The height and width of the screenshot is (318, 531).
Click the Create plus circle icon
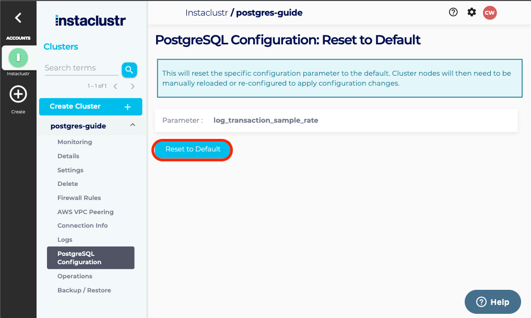[18, 95]
